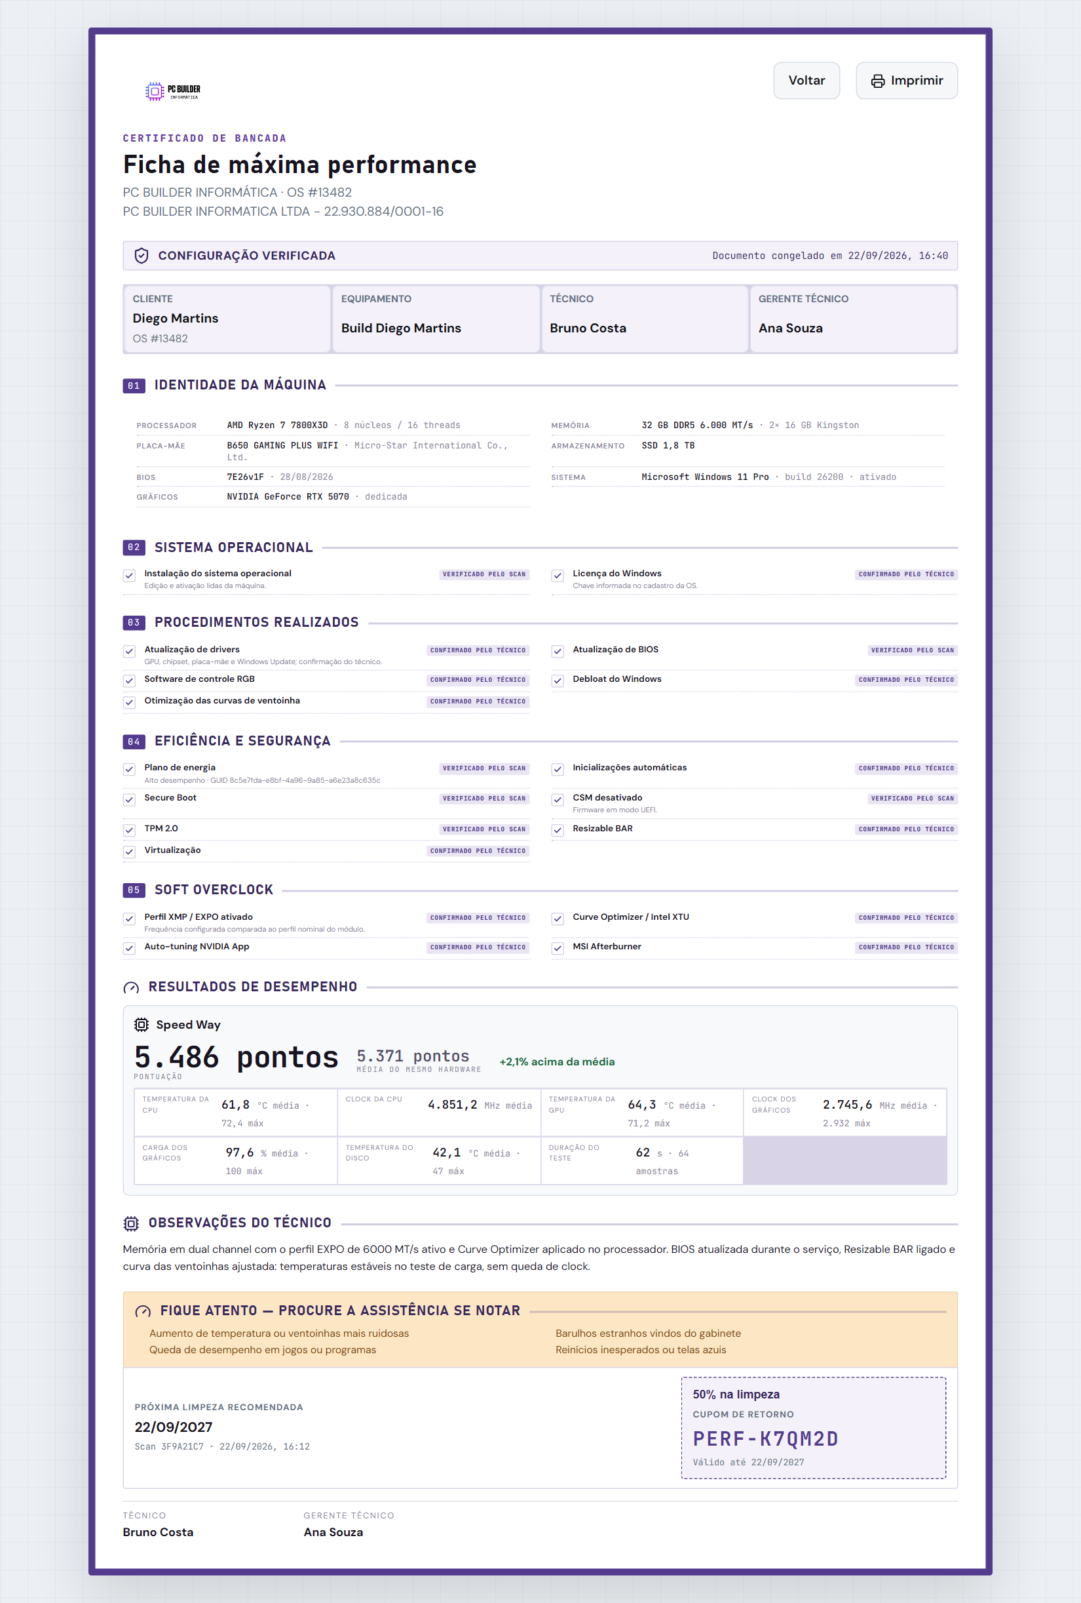Toggle the Perfil XMP / EXPO ativado checkbox
1081x1603 pixels.
coord(130,919)
